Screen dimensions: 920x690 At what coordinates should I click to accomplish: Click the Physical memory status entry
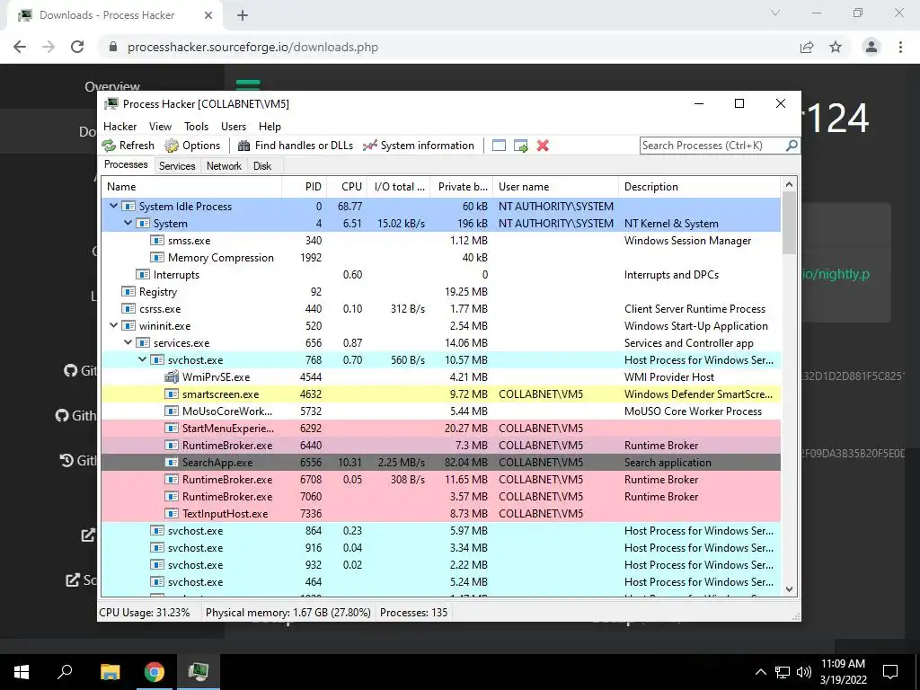[288, 613]
